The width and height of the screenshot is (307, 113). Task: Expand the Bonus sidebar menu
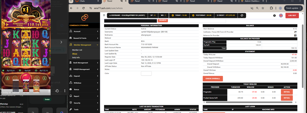point(84,89)
